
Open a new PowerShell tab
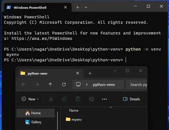click(x=77, y=8)
